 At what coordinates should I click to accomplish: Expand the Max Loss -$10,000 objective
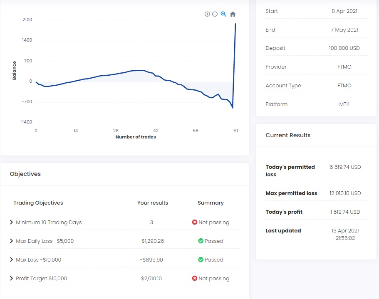(12, 260)
